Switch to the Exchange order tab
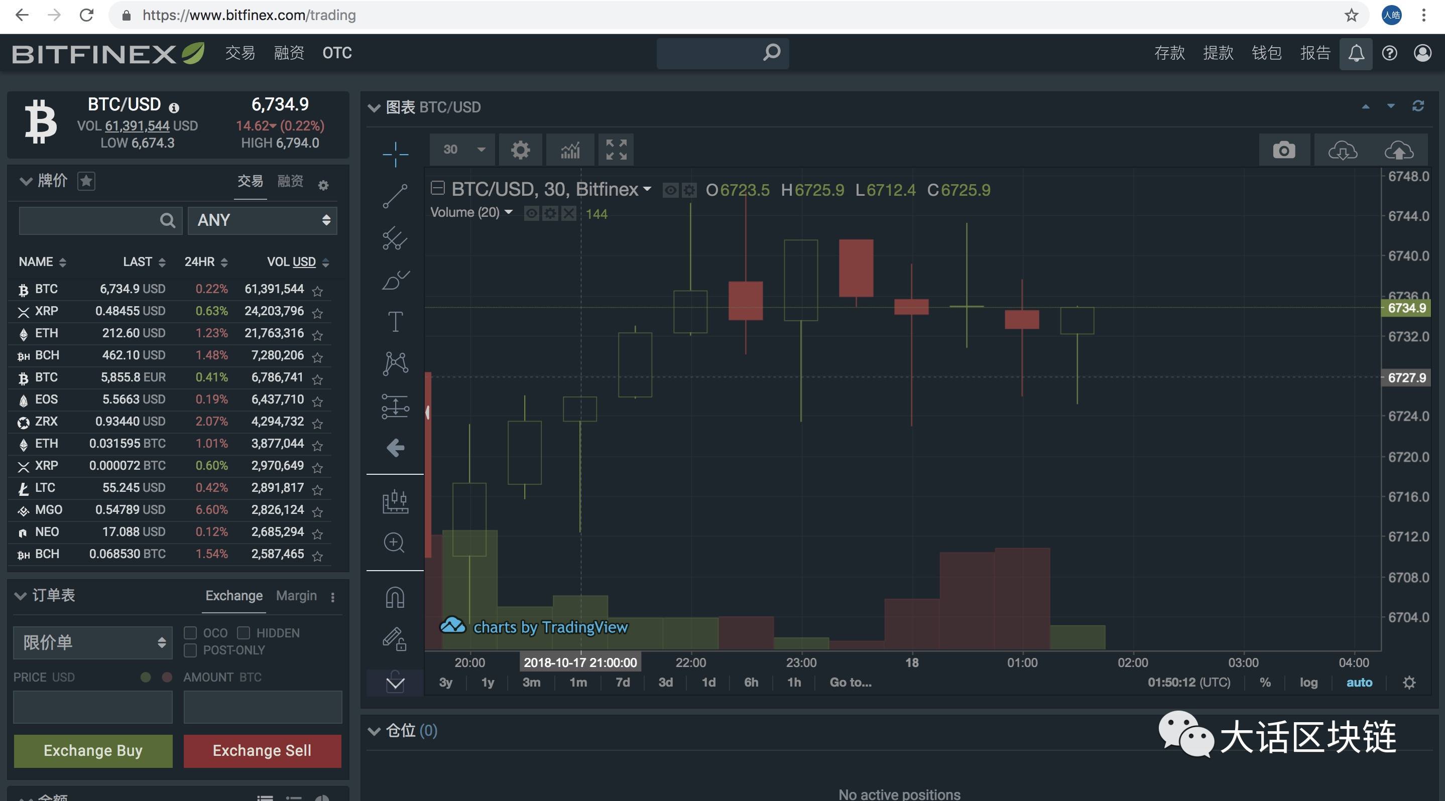1445x801 pixels. click(234, 595)
